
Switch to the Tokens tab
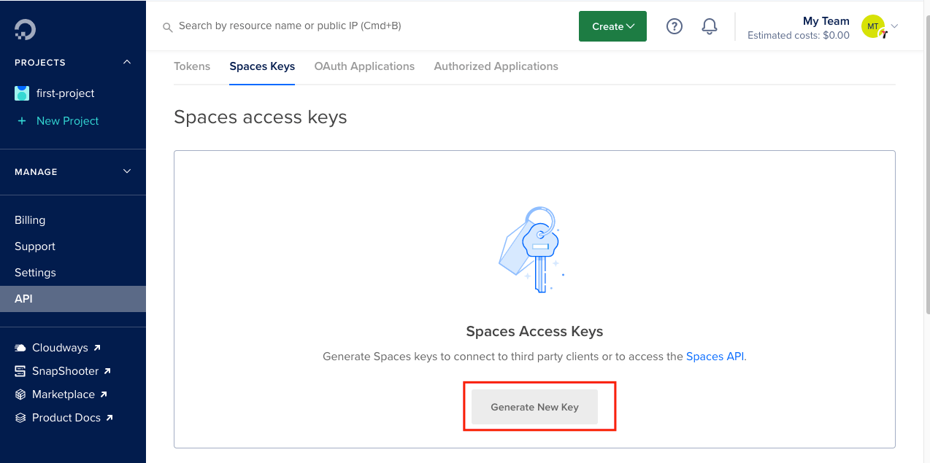pyautogui.click(x=192, y=66)
